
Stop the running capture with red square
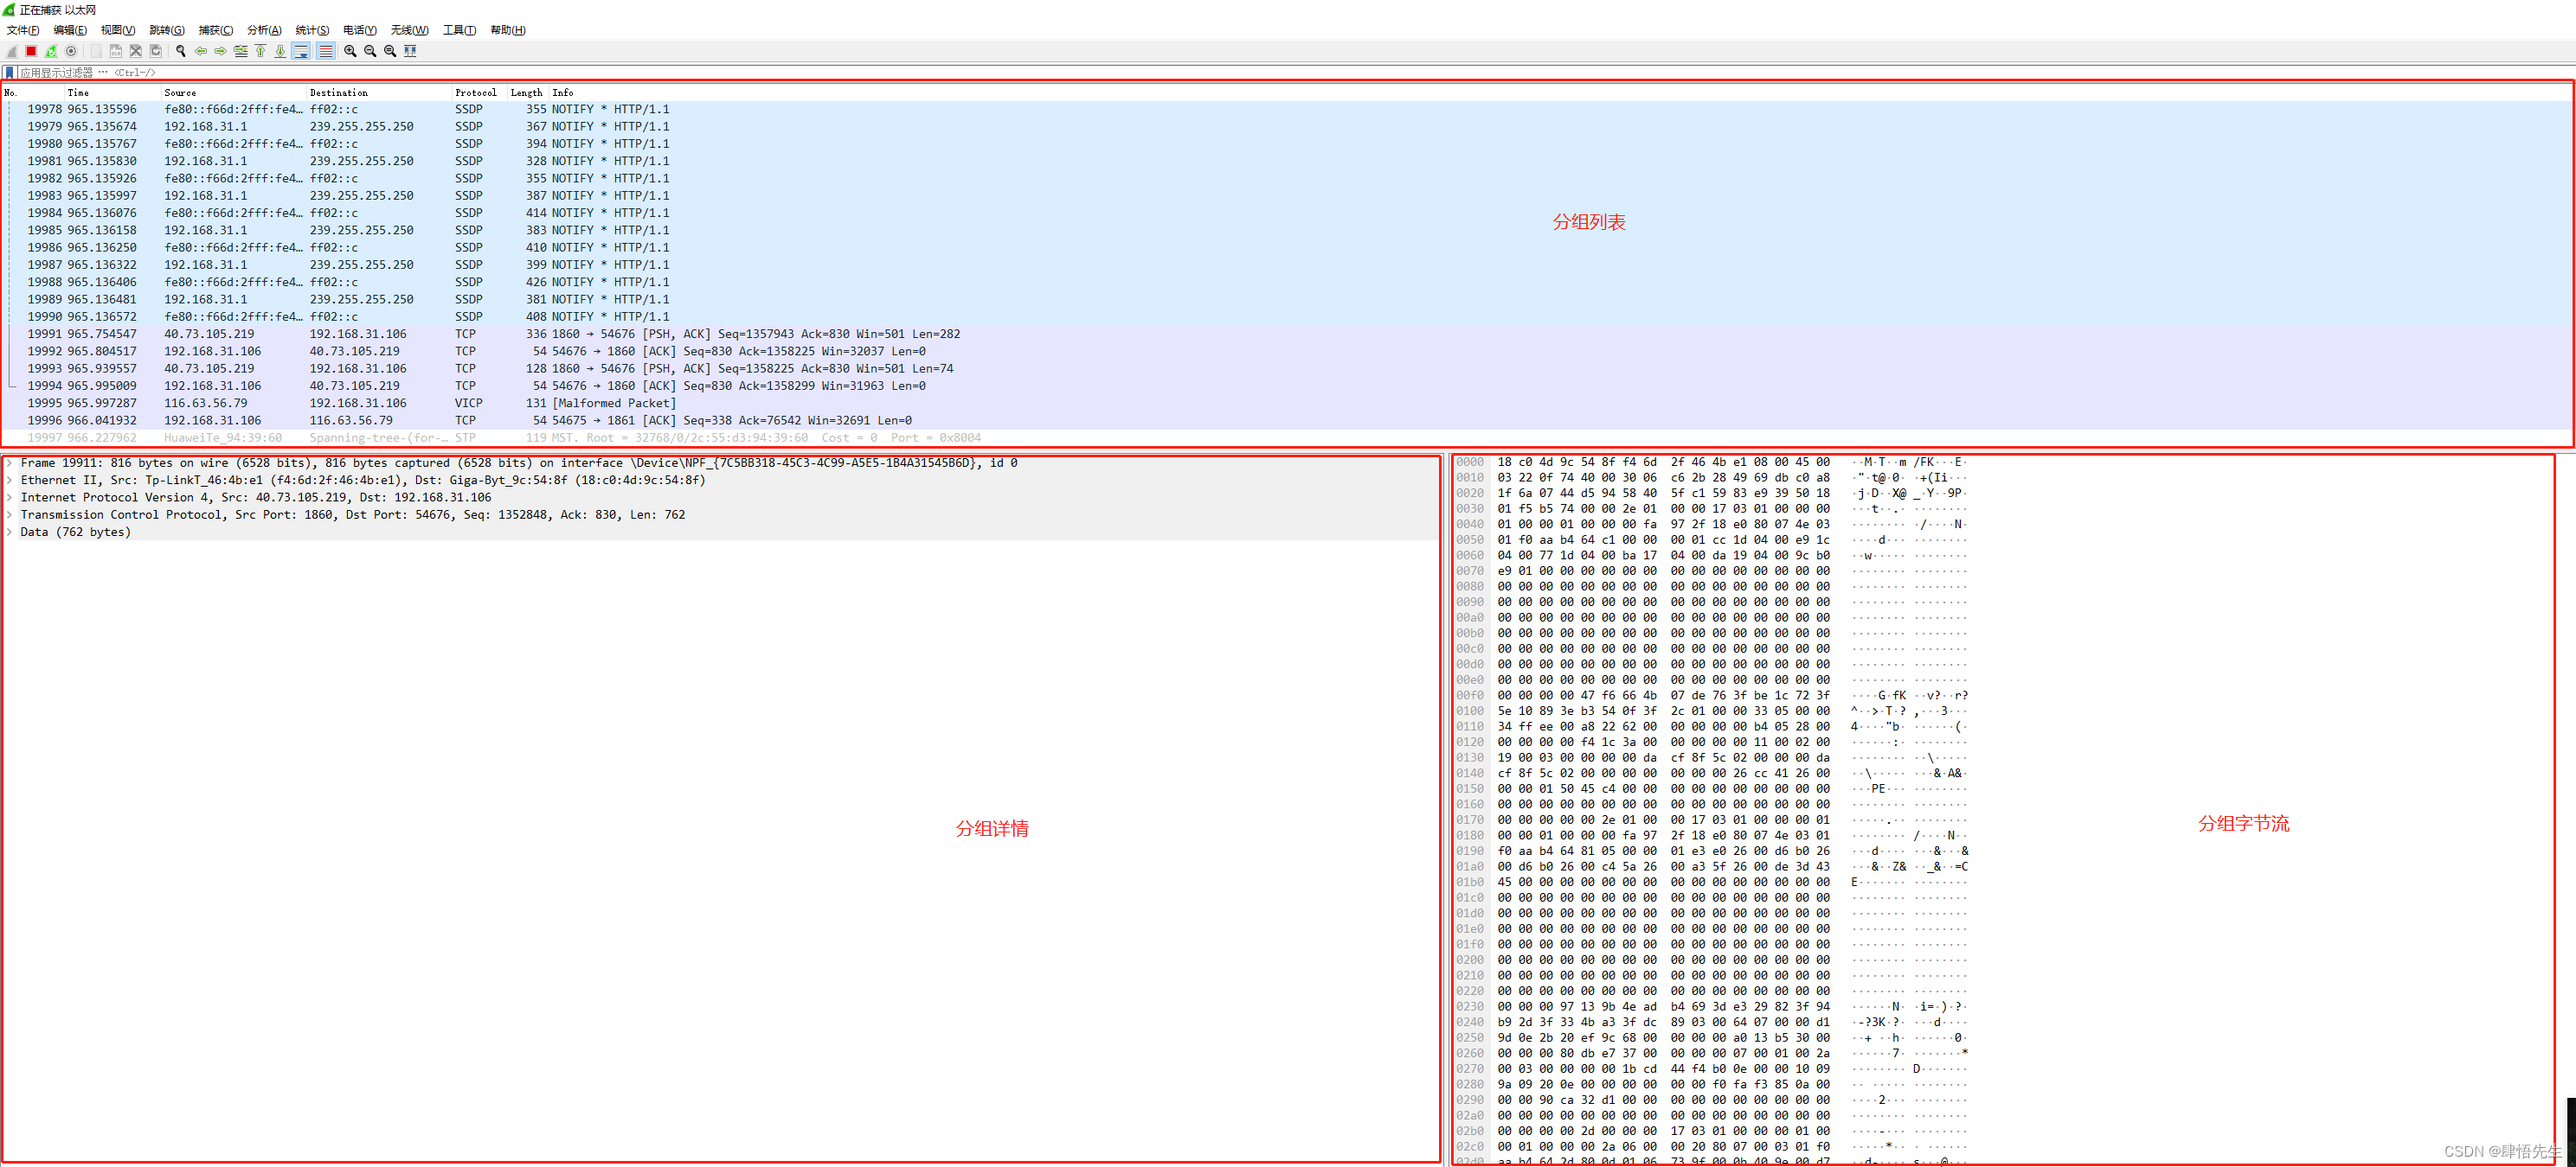pos(31,51)
